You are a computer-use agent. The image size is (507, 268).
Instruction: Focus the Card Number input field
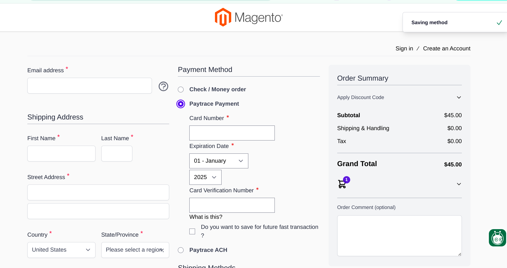232,133
